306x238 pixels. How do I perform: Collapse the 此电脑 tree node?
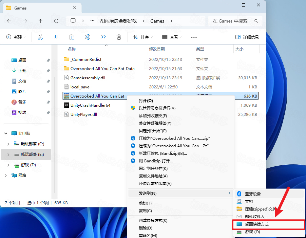pos(6,134)
